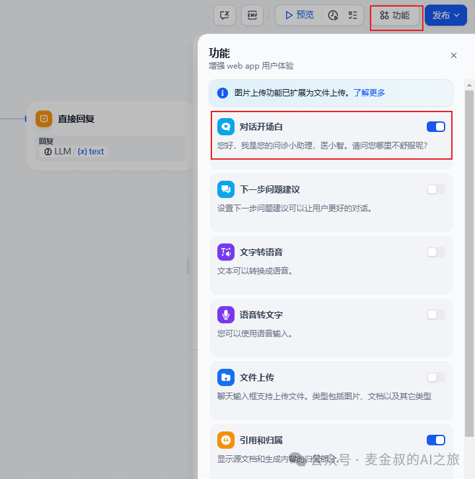475x479 pixels.
Task: Expand the 发布 publish dropdown
Action: click(446, 15)
